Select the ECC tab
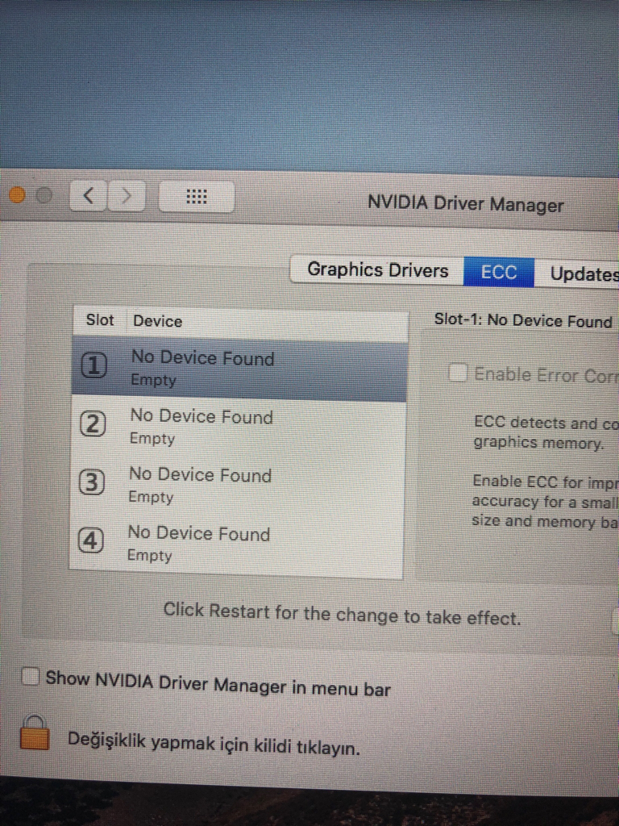The width and height of the screenshot is (619, 826). (x=498, y=273)
